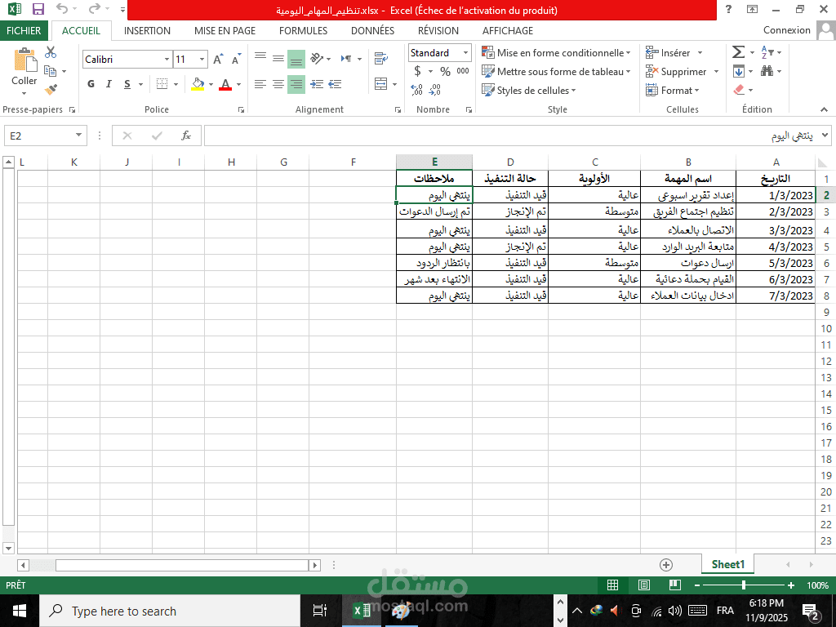Click the Clear eraser icon
The width and height of the screenshot is (836, 627).
pyautogui.click(x=739, y=90)
